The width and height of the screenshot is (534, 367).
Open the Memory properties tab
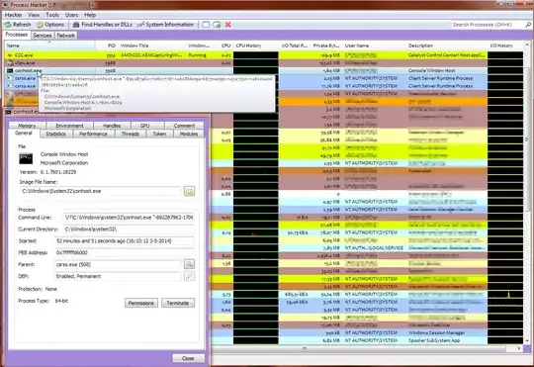27,126
